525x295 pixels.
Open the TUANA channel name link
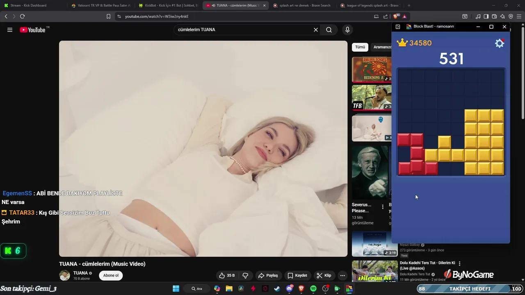80,273
